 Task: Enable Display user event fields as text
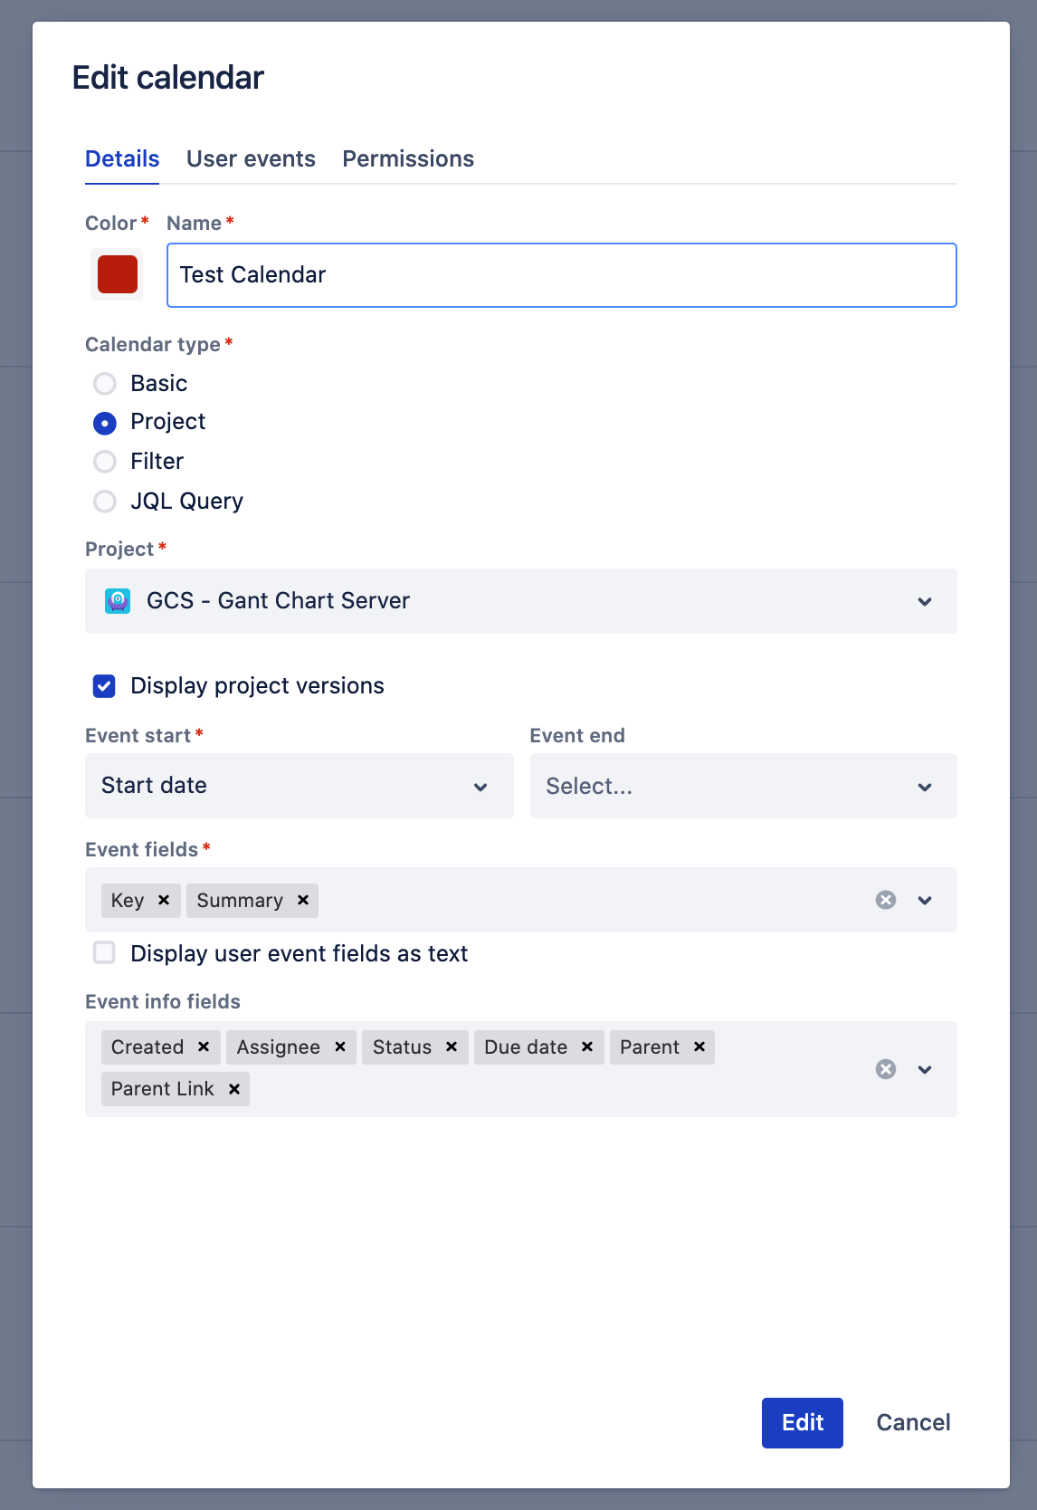tap(105, 953)
